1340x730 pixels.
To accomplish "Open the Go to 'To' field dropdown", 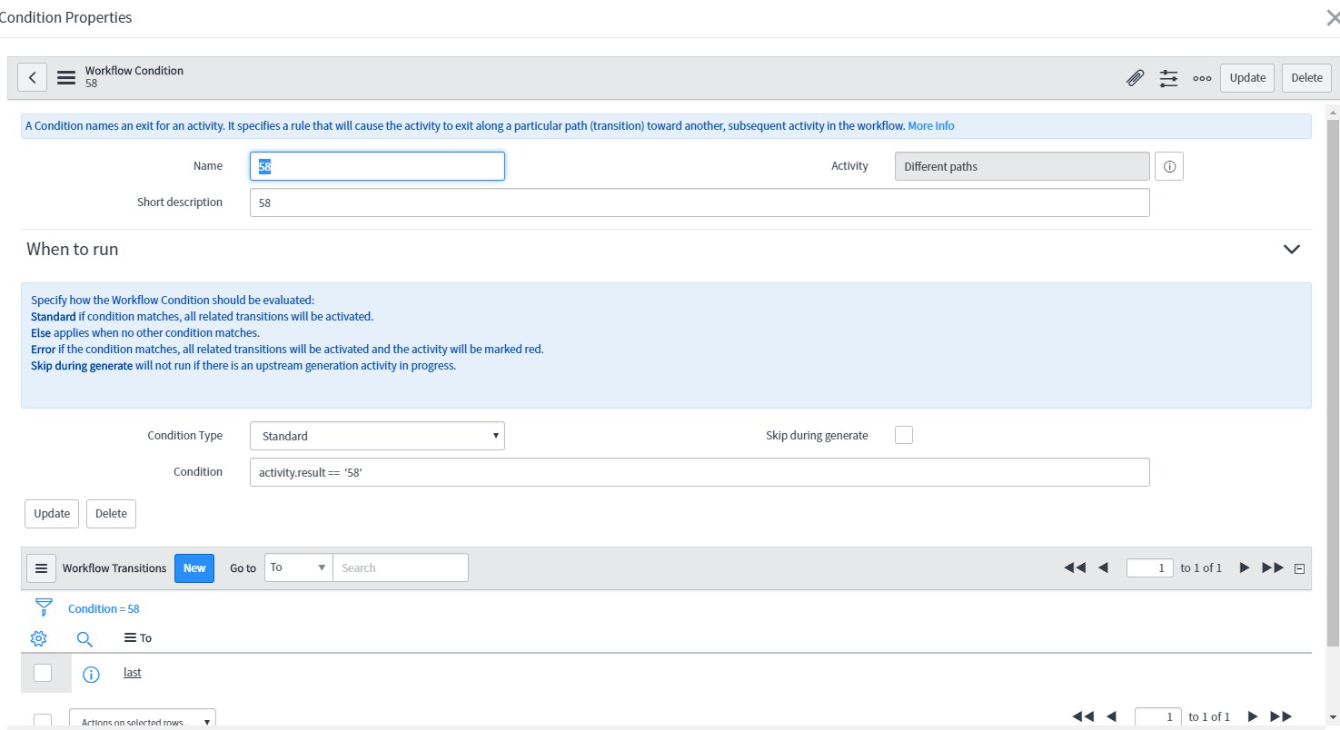I will (298, 567).
